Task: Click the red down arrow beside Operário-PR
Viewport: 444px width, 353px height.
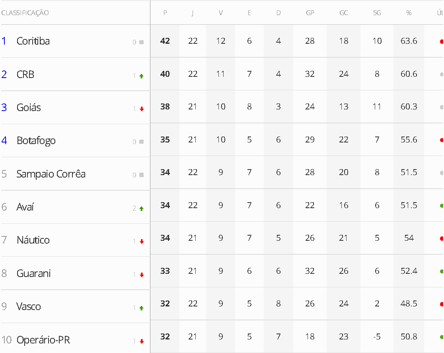Action: (142, 341)
